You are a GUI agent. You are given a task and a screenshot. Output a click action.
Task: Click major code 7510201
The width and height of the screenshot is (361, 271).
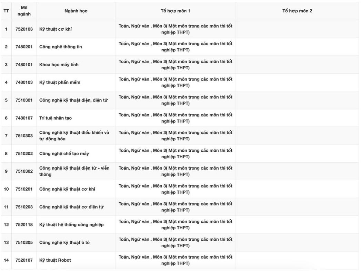click(24, 189)
